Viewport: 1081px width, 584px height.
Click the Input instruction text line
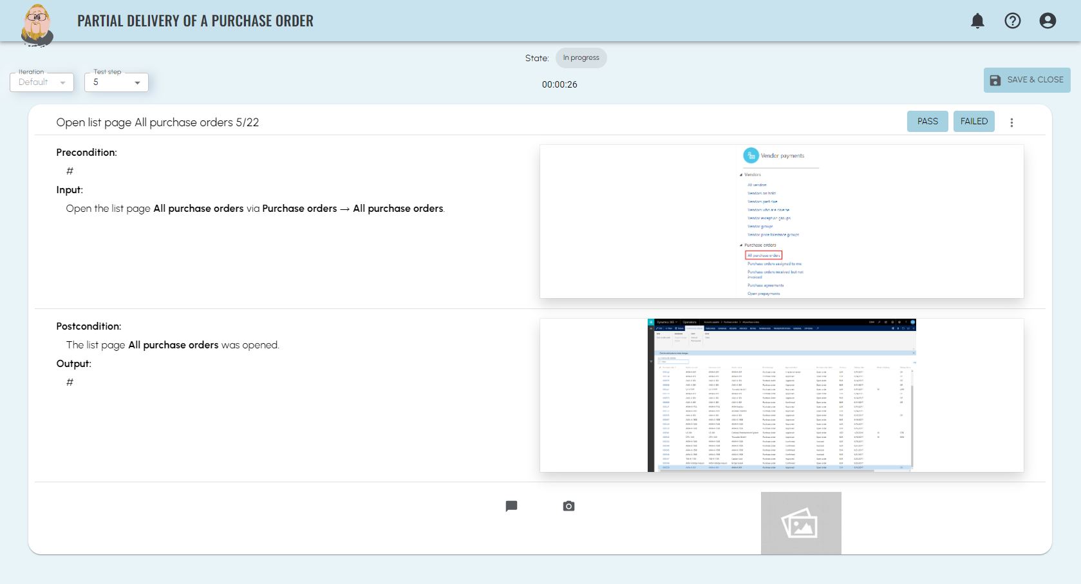[x=255, y=209]
